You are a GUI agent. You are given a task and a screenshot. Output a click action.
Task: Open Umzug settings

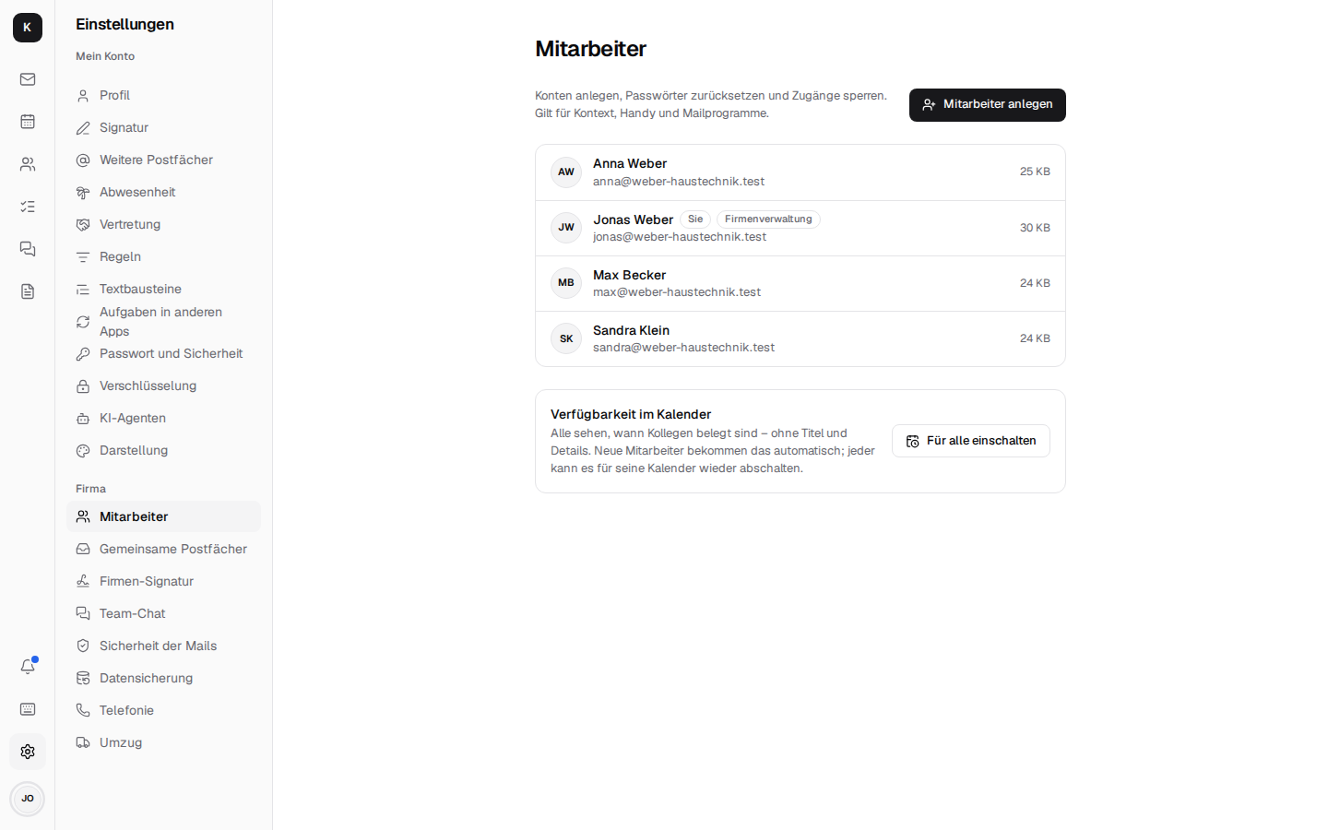tap(163, 742)
